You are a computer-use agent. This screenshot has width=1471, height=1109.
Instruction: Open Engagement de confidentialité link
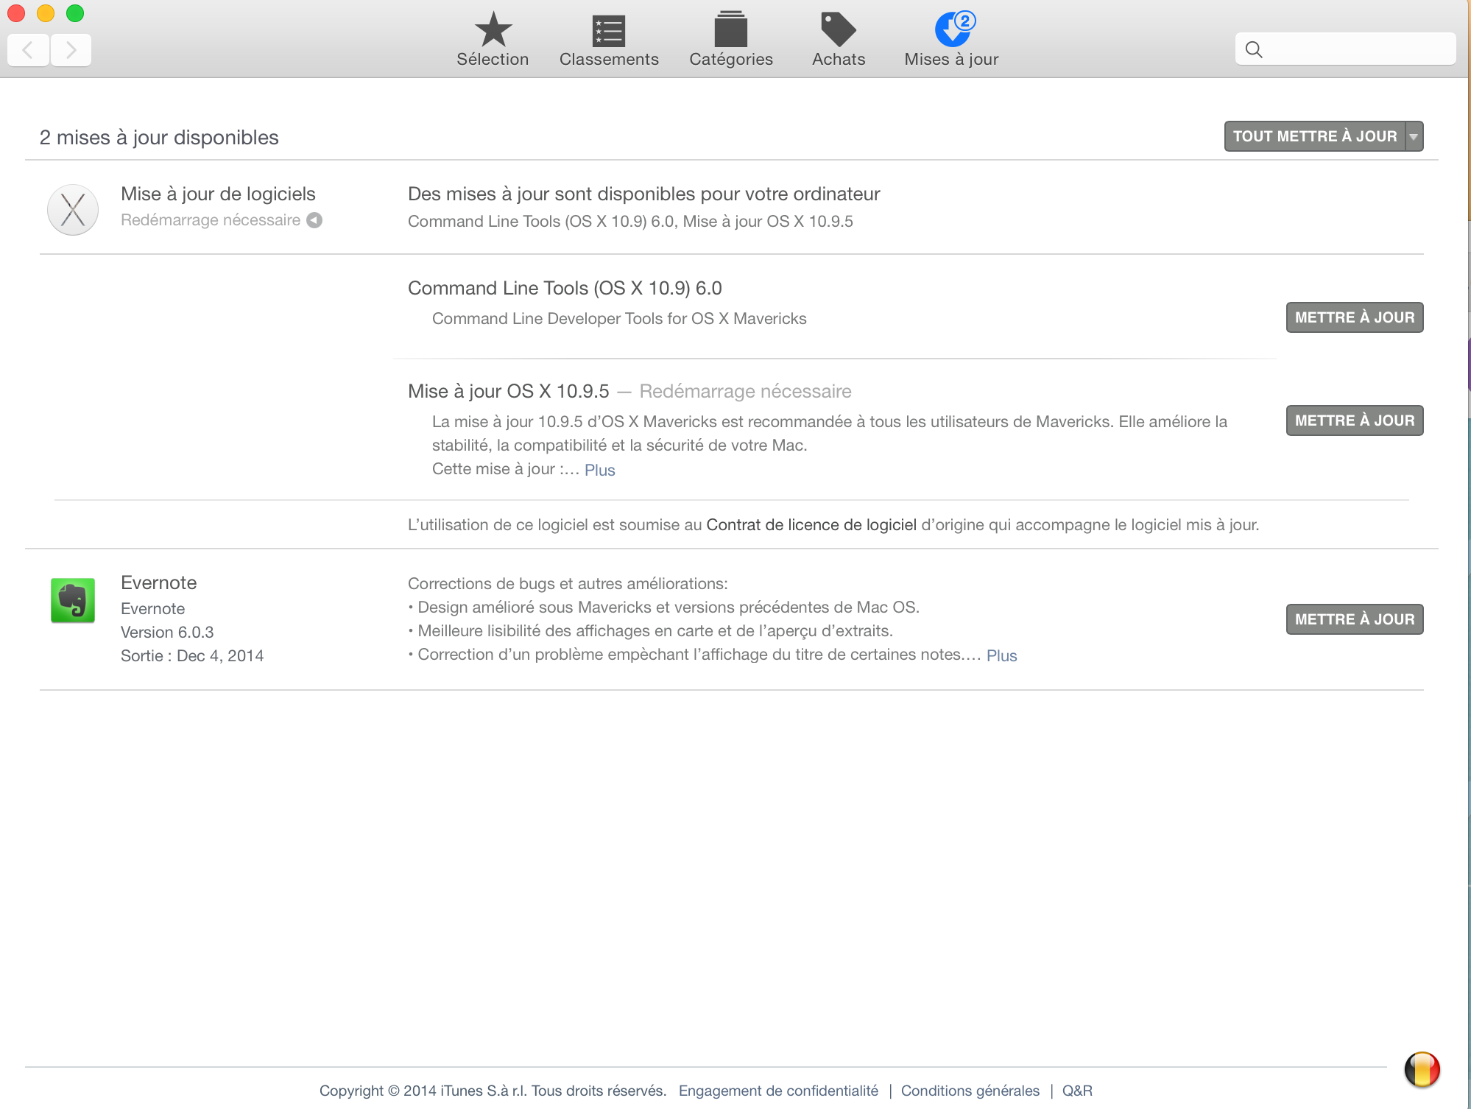tap(778, 1091)
